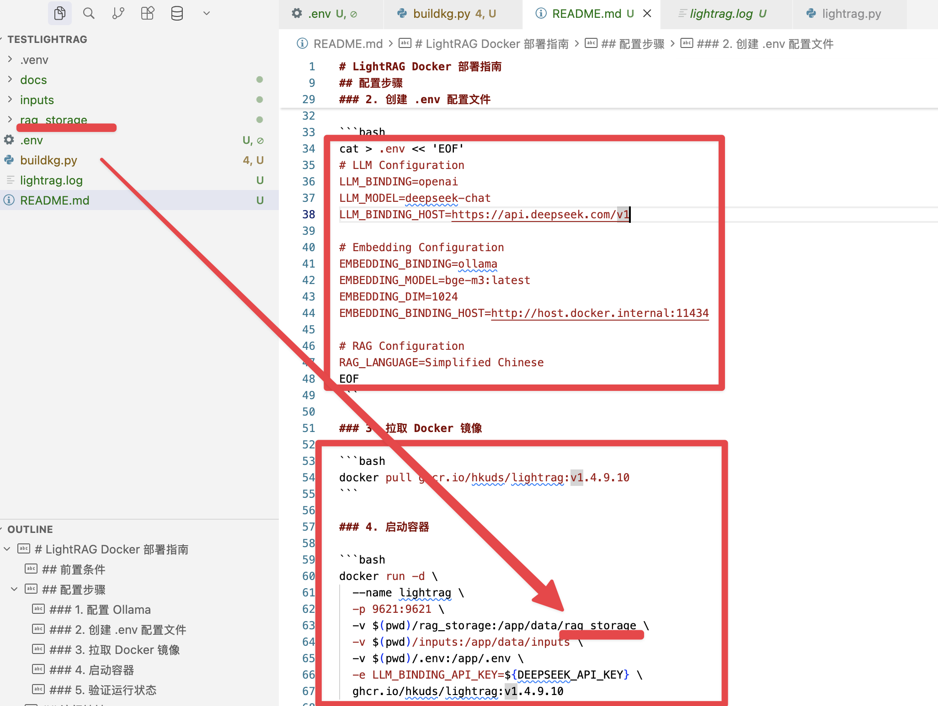The image size is (938, 706).
Task: Click 配置步骤 breadcrumb segment
Action: (633, 44)
